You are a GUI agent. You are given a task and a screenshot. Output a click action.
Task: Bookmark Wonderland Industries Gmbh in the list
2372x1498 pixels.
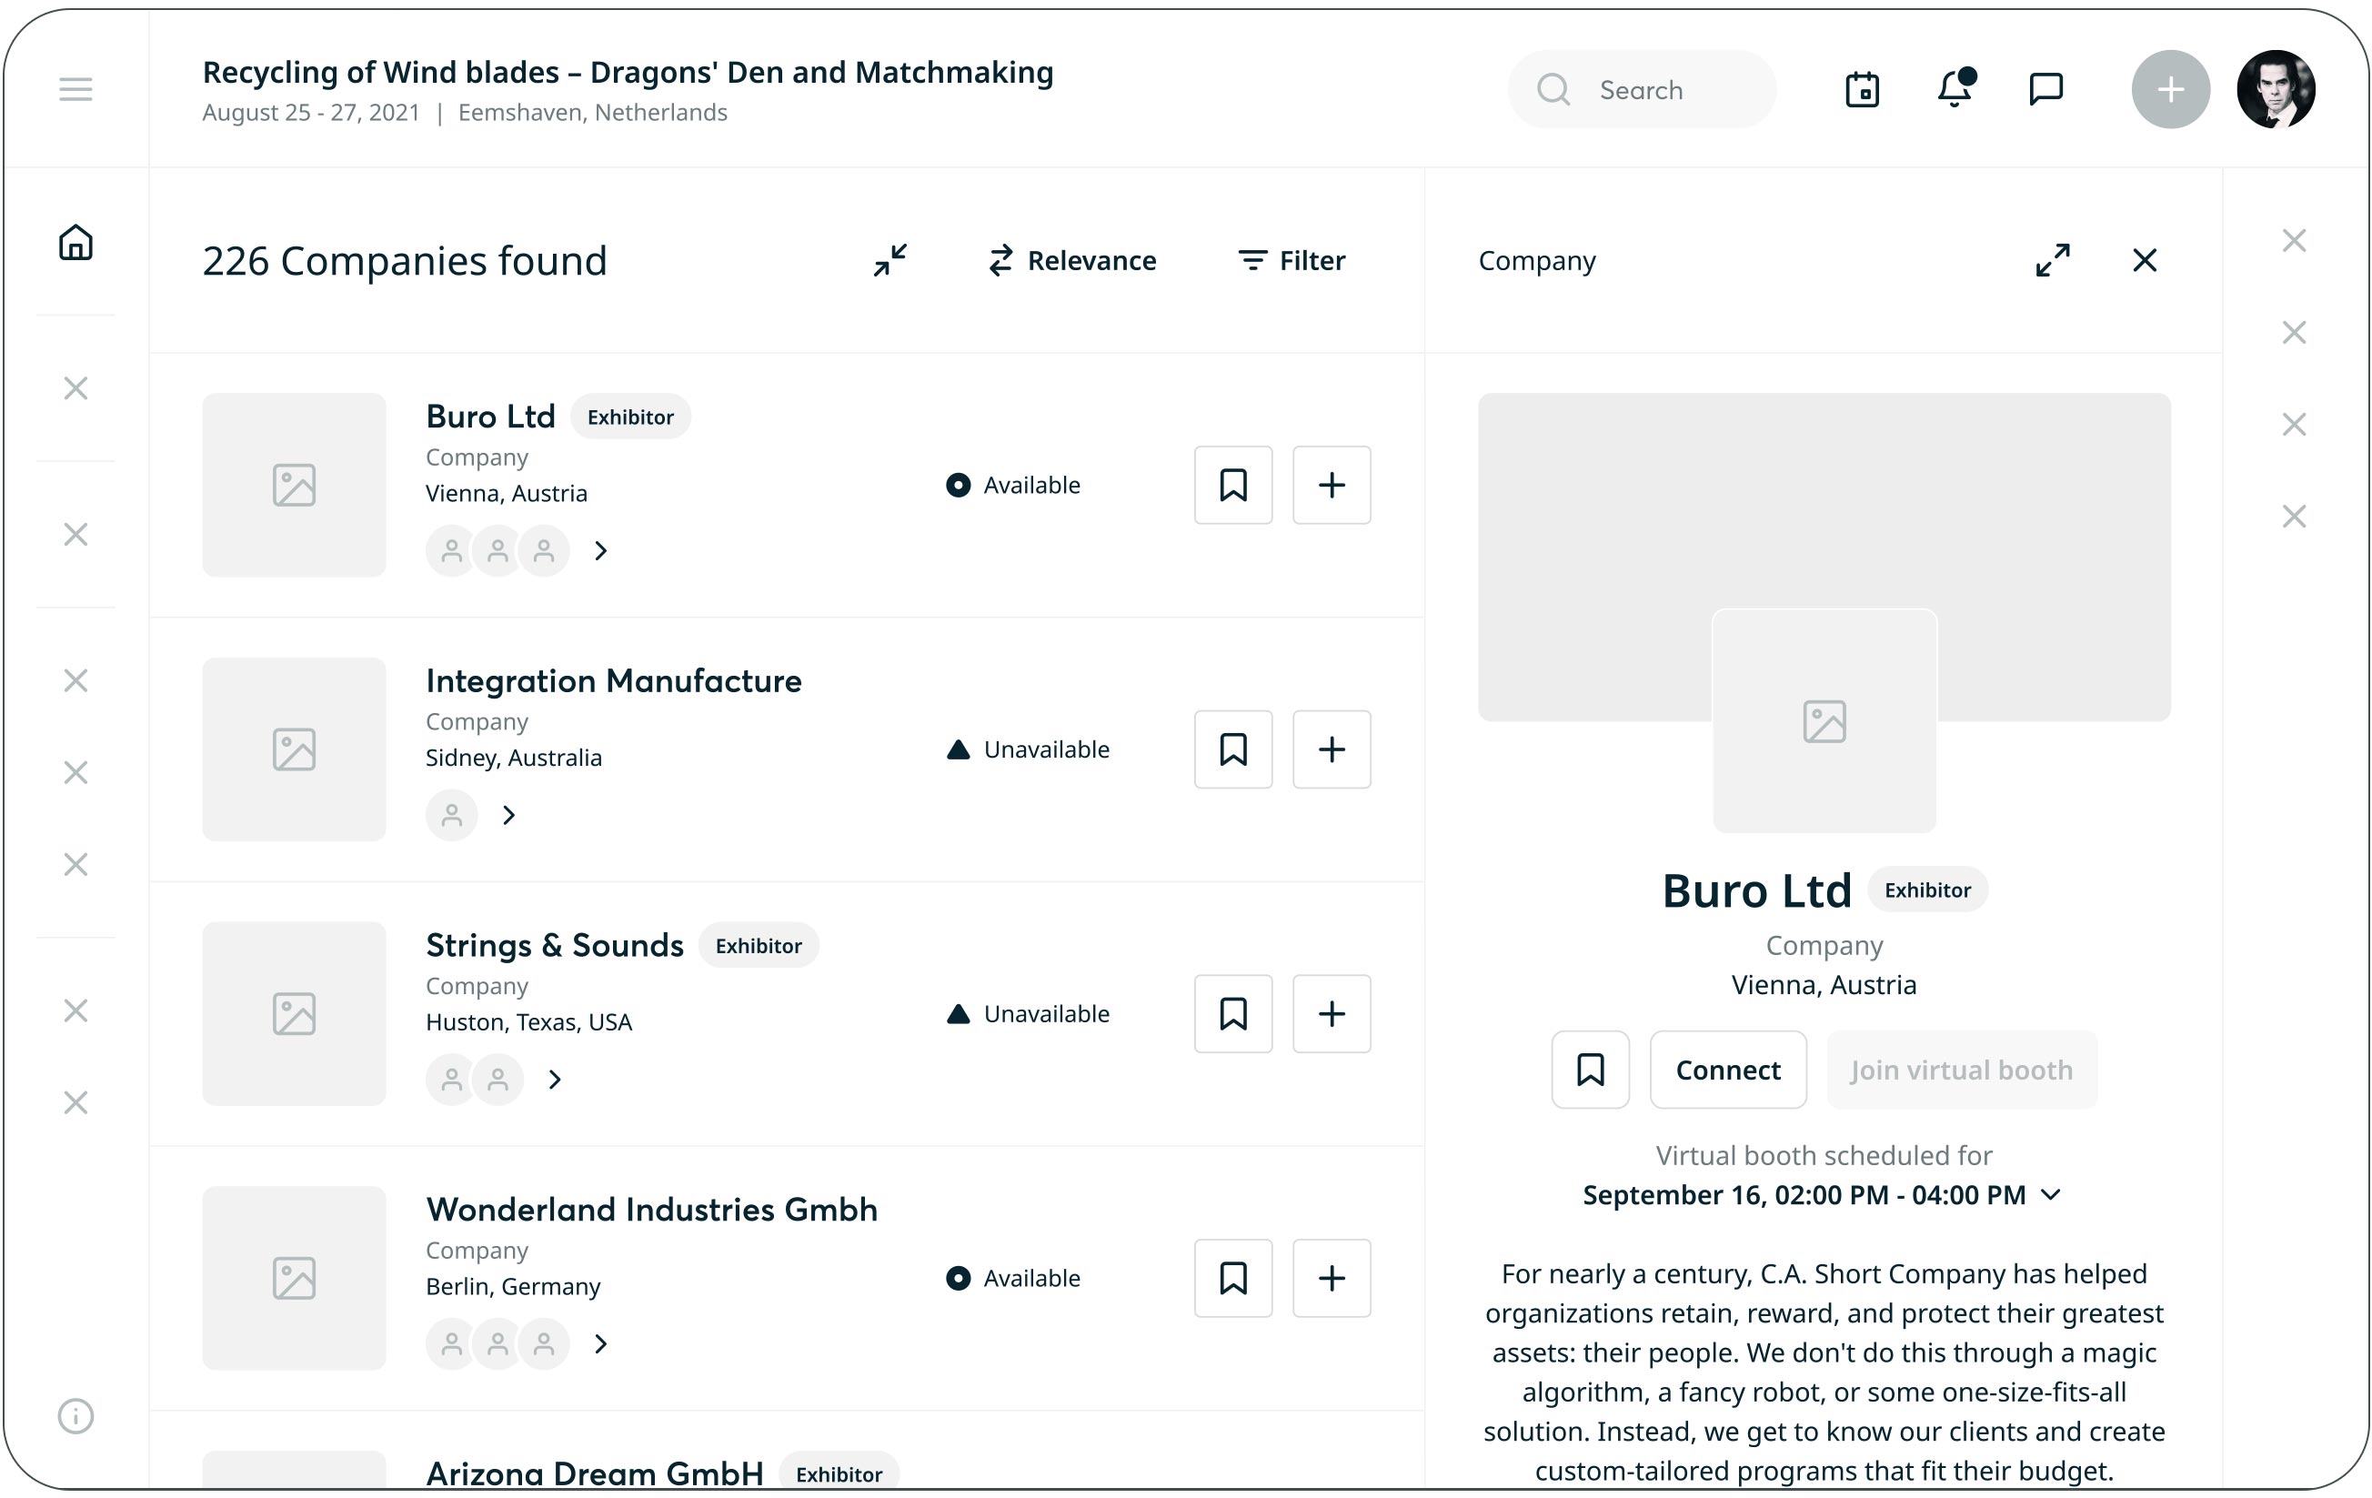coord(1232,1277)
